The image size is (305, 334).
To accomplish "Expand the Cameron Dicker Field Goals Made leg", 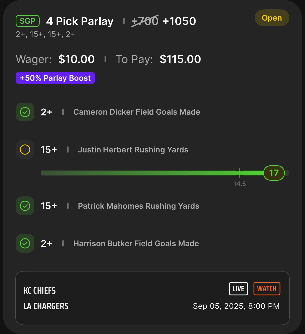I will (137, 112).
